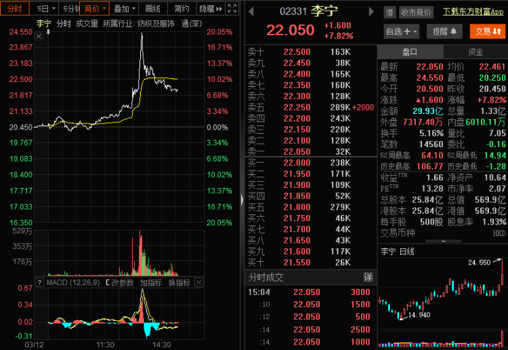Expand the 叠加 overlay dropdown
The height and width of the screenshot is (350, 508).
click(x=124, y=9)
